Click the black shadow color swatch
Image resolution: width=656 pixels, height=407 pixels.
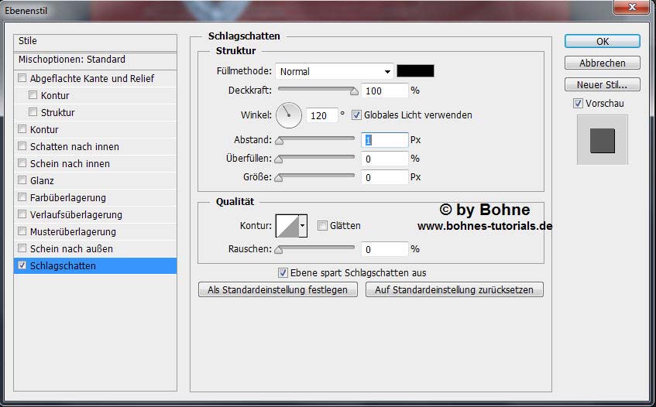[x=415, y=71]
